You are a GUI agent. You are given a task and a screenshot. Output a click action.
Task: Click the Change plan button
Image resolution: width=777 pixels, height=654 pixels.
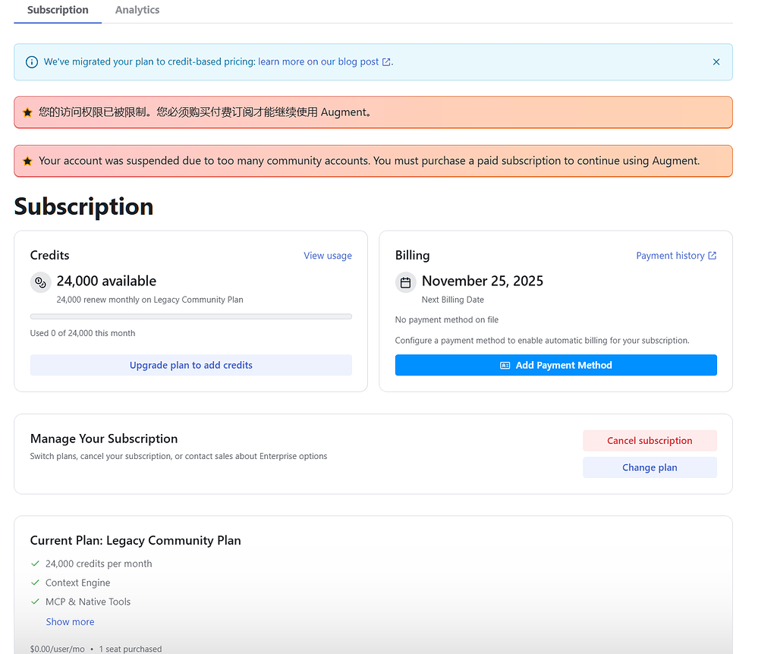tap(650, 467)
